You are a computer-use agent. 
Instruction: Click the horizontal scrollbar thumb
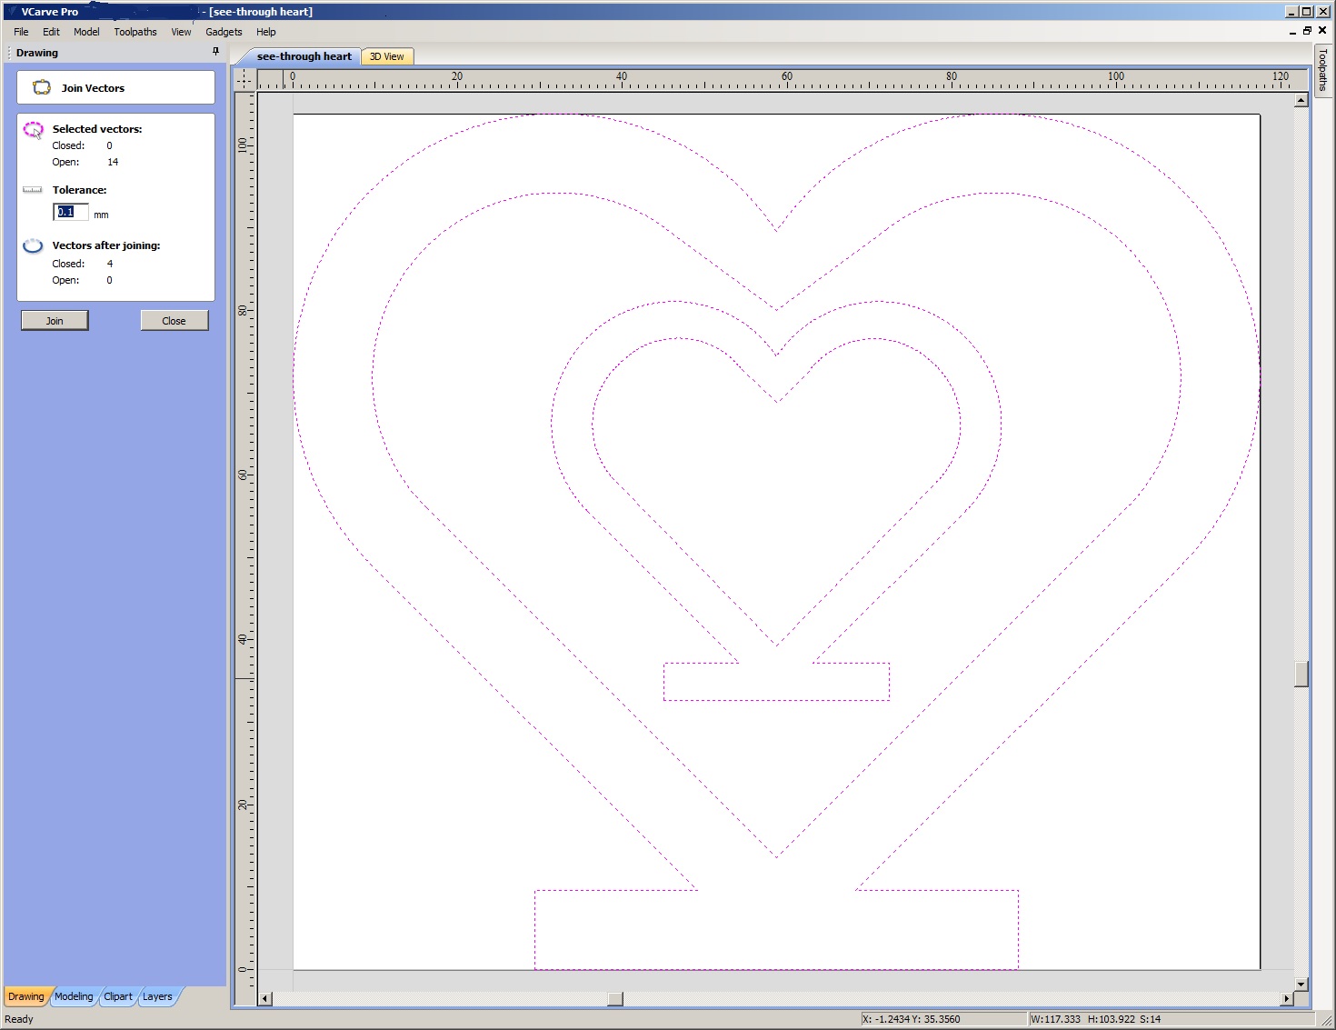[x=615, y=998]
